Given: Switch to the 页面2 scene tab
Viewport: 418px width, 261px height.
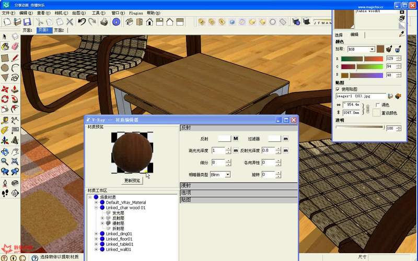Looking at the screenshot, I should click(x=59, y=30).
